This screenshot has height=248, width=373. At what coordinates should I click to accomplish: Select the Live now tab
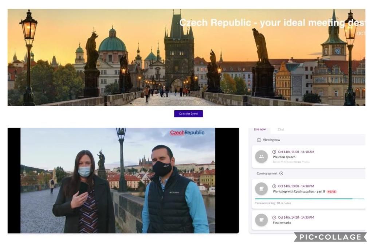(x=260, y=129)
